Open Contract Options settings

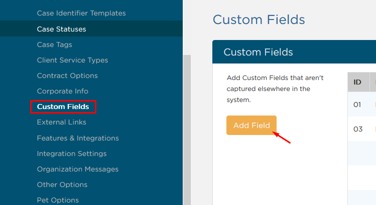point(67,75)
